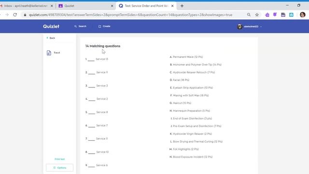Bookmark this page with the star icon

(257, 15)
